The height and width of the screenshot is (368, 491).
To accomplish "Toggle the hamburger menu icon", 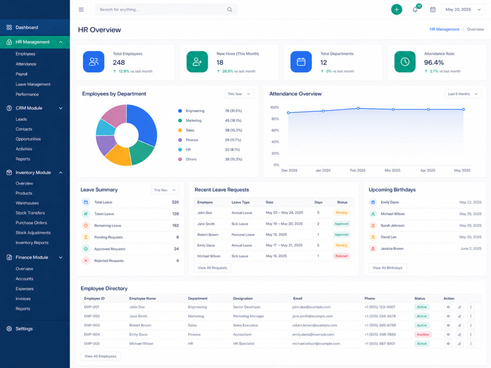I will click(x=81, y=9).
